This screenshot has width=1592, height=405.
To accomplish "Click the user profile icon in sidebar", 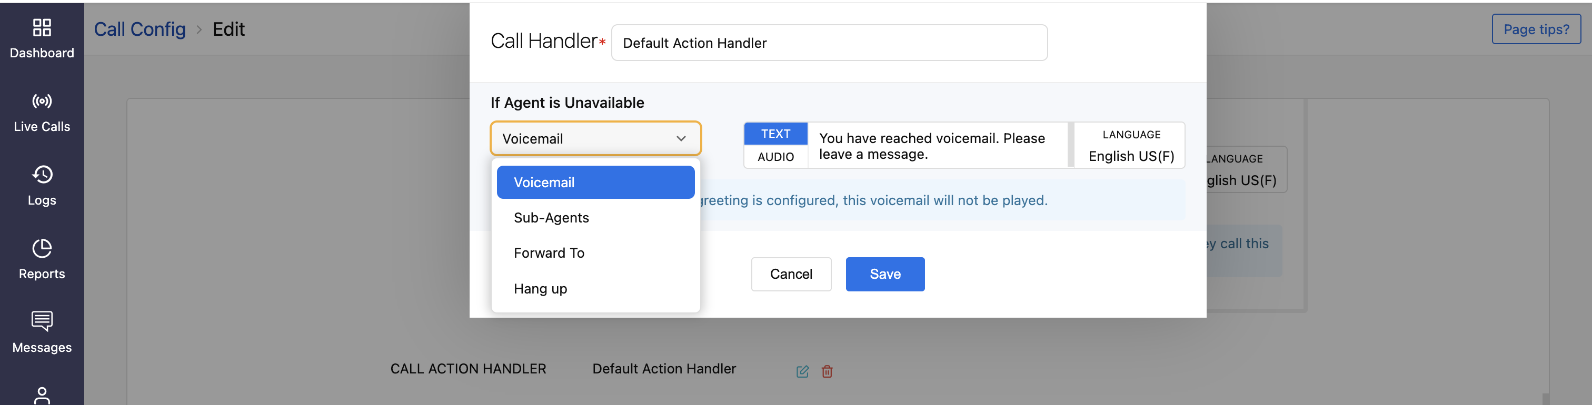I will (x=42, y=395).
